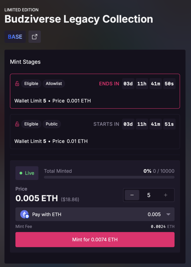Open the external link icon next to BASE
Image resolution: width=191 pixels, height=267 pixels.
[x=35, y=37]
